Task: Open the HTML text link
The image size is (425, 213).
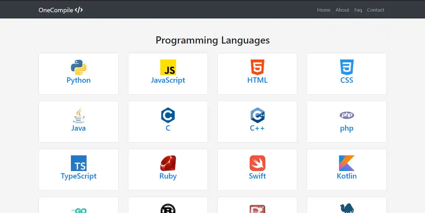Action: (257, 80)
